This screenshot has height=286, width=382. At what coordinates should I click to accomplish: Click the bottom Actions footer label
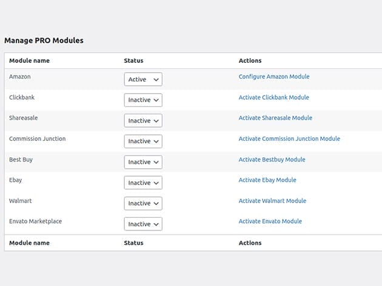click(x=250, y=242)
